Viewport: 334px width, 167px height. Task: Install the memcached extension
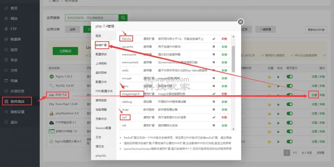point(224,63)
